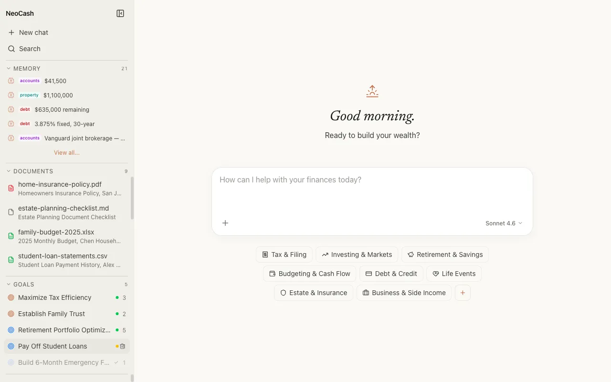Select the Budgeting & Cash Flow category
611x382 pixels.
point(309,274)
